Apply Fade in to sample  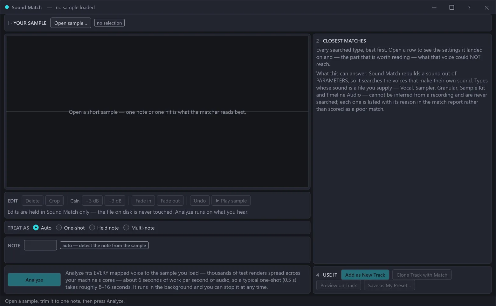[143, 201]
